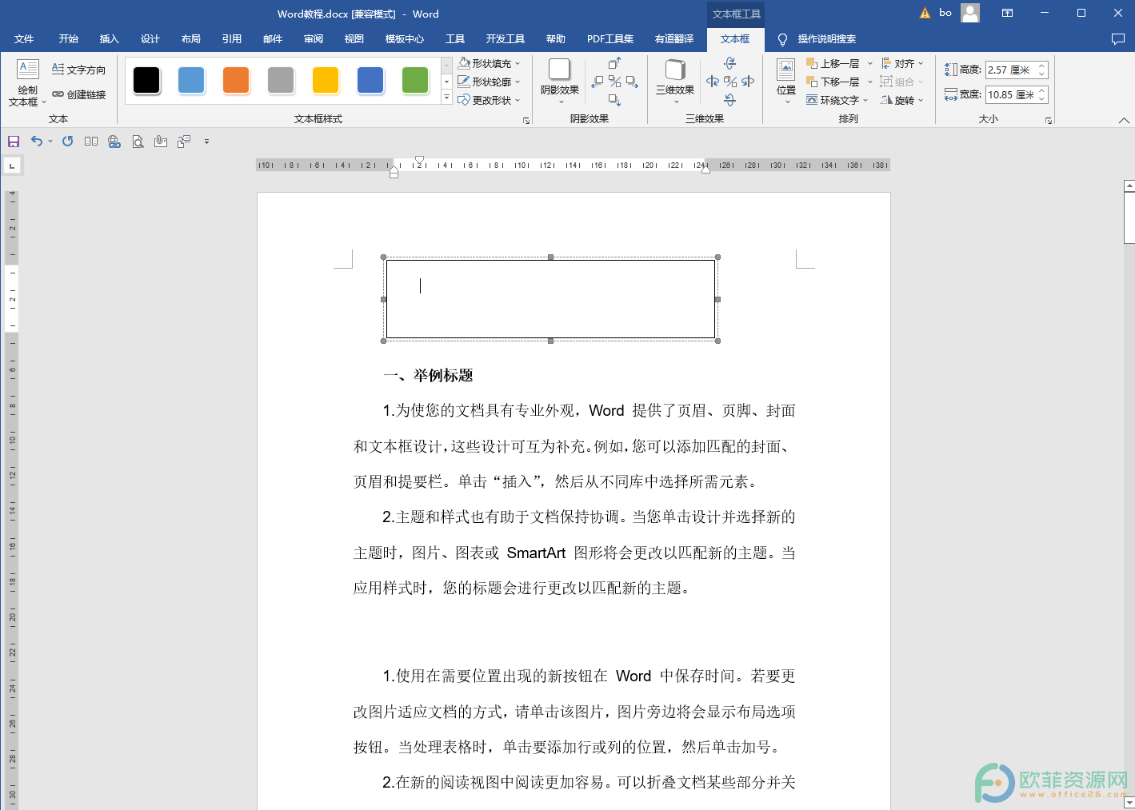Viewport: 1135px width, 810px height.
Task: Customize Quick Access Toolbar dropdown
Action: tap(206, 142)
